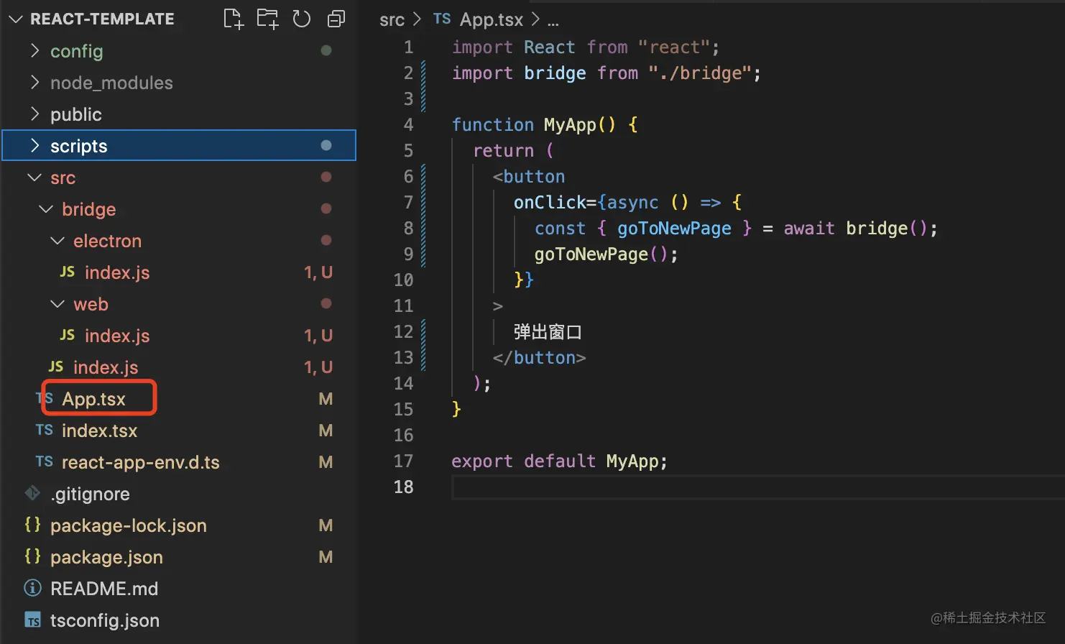Open package-lock.json file

[x=129, y=525]
